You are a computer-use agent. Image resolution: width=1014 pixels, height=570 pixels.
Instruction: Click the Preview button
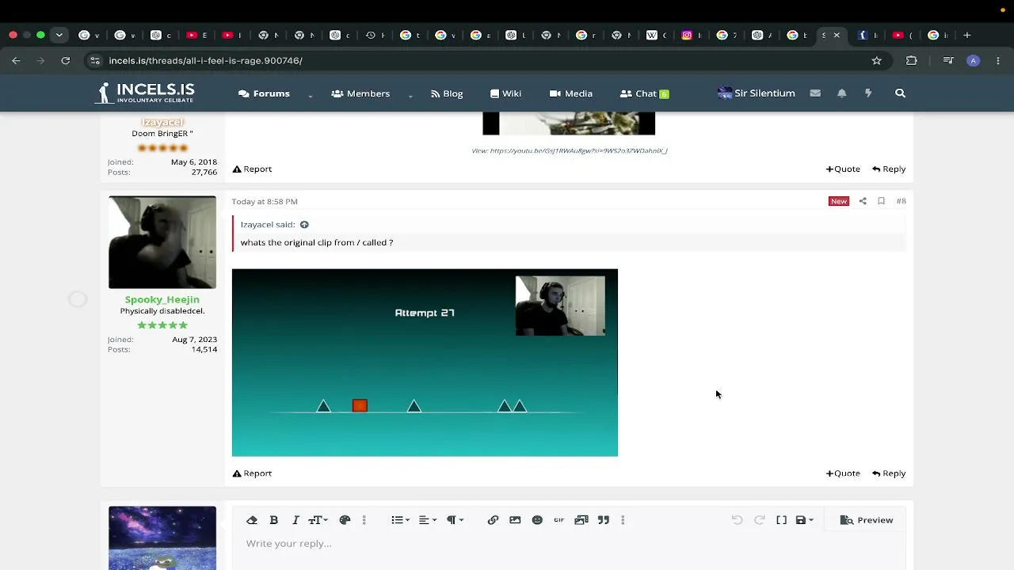tap(867, 520)
